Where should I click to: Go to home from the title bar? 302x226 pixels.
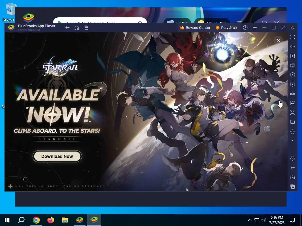point(77,28)
